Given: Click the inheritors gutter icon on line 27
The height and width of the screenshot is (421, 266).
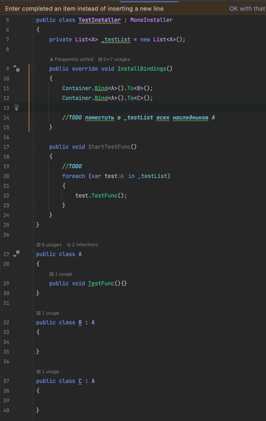Looking at the screenshot, I should [16, 254].
